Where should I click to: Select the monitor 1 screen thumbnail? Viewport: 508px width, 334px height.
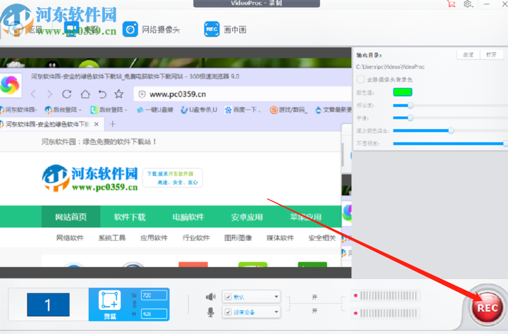[x=48, y=305]
